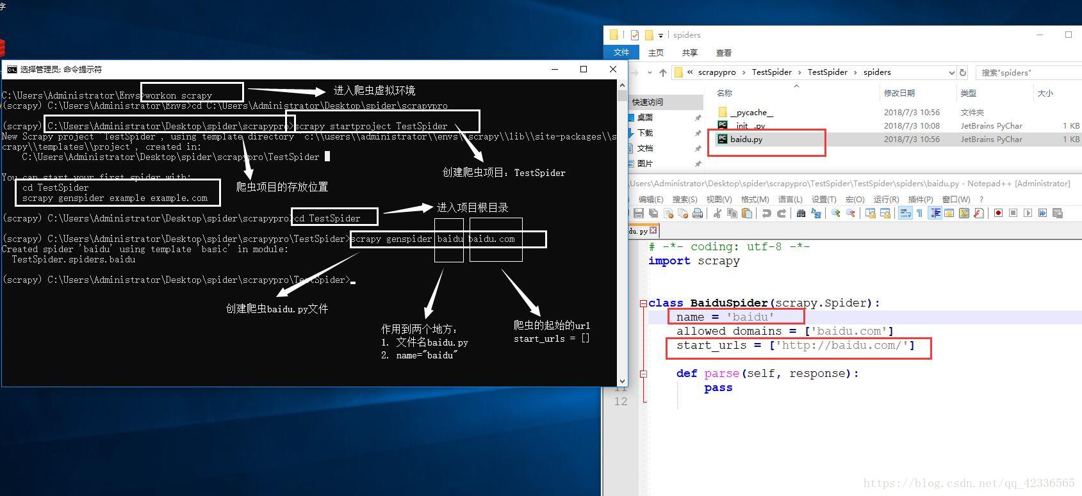Click Zoom In magnifier icon
Viewport: 1082px width, 496px height.
click(x=835, y=213)
